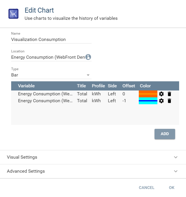Confirm with the OK button

(x=172, y=188)
